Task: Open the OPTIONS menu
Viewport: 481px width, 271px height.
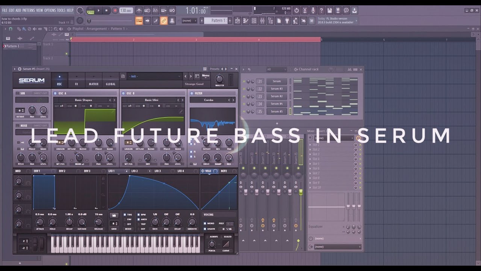Action: tap(50, 10)
